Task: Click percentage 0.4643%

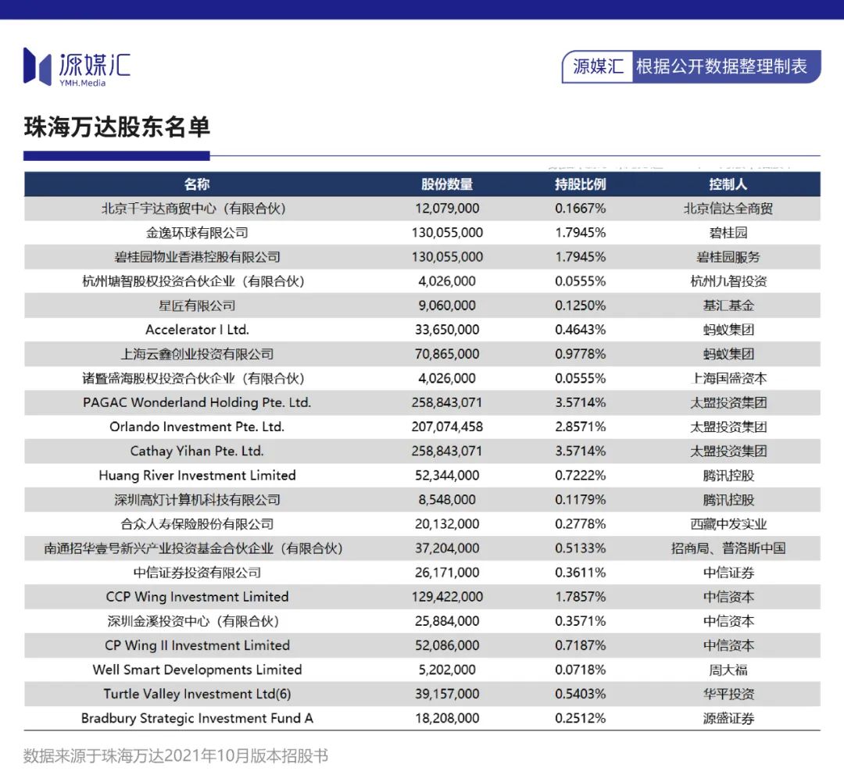Action: click(580, 330)
